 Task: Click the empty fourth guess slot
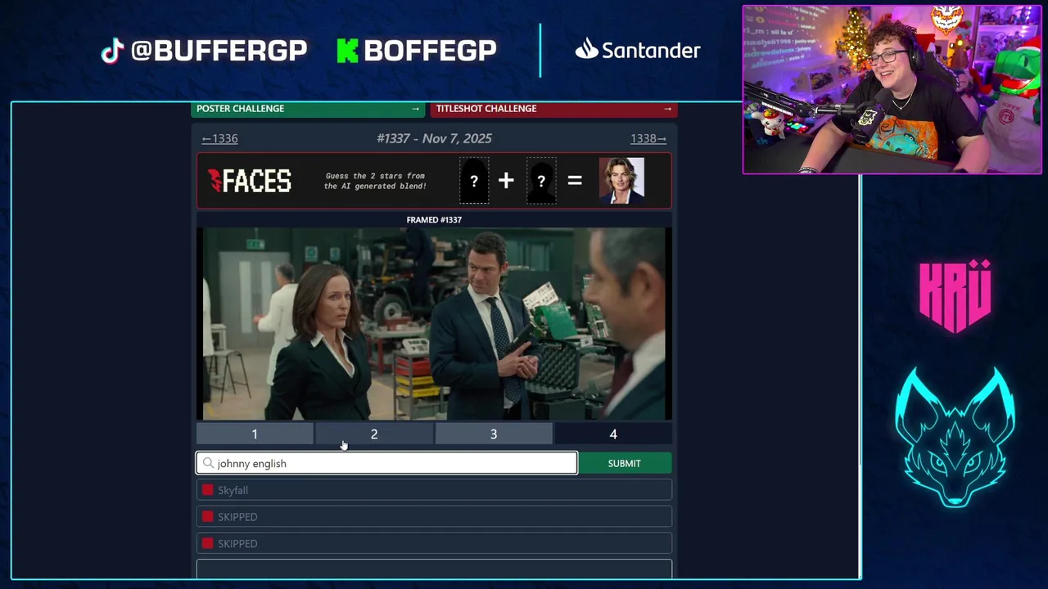tap(434, 569)
